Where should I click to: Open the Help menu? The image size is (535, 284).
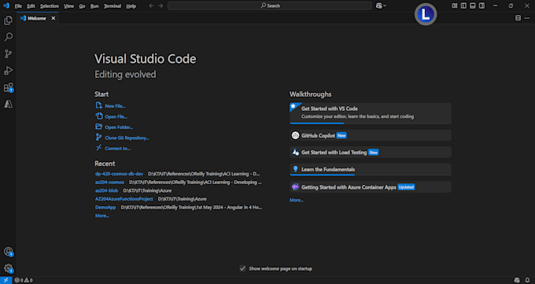coord(131,6)
